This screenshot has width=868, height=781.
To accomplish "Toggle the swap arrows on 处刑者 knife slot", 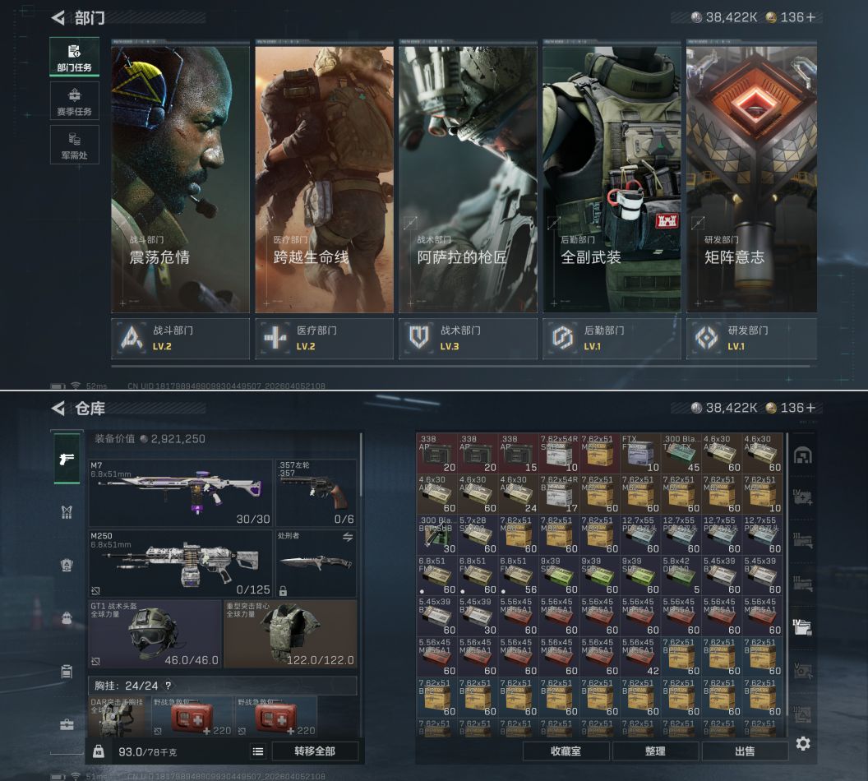I will (347, 537).
